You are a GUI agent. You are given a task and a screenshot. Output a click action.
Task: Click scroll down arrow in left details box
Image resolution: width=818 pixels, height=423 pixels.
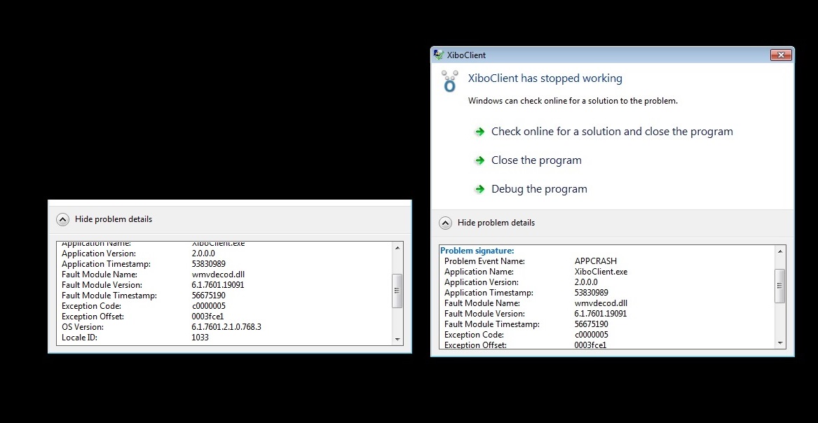[397, 339]
